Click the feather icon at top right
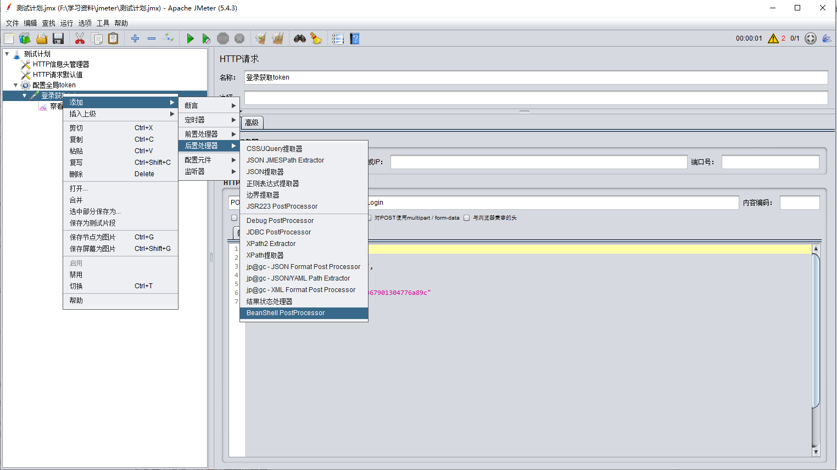 click(x=827, y=38)
